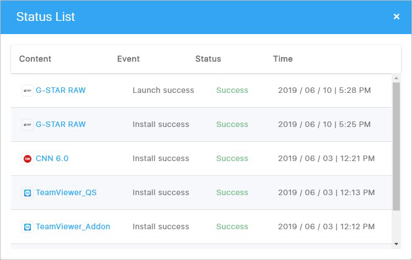The height and width of the screenshot is (260, 412).
Task: Click the TeamViewer_Addon app icon
Action: (28, 227)
